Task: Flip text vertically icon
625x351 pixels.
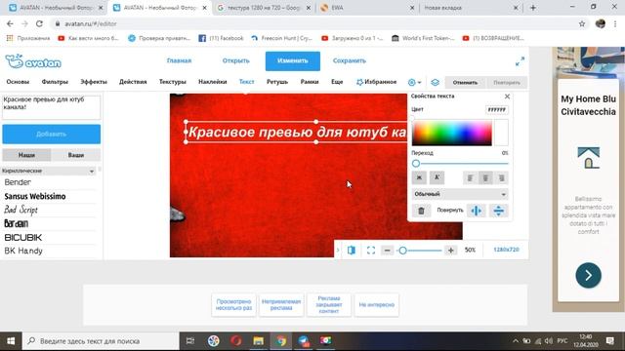Action: coord(499,211)
